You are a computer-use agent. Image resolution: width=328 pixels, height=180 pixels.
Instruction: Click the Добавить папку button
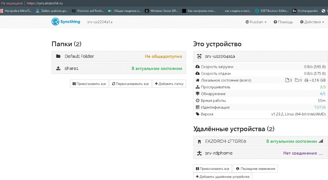(x=169, y=84)
